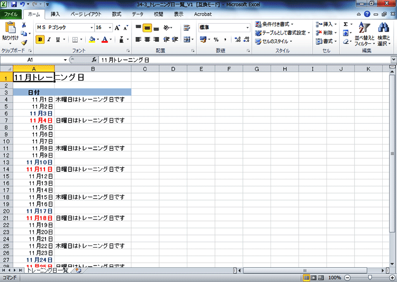Image resolution: width=397 pixels, height=282 pixels.
Task: Apply percent style
Action: [216, 40]
